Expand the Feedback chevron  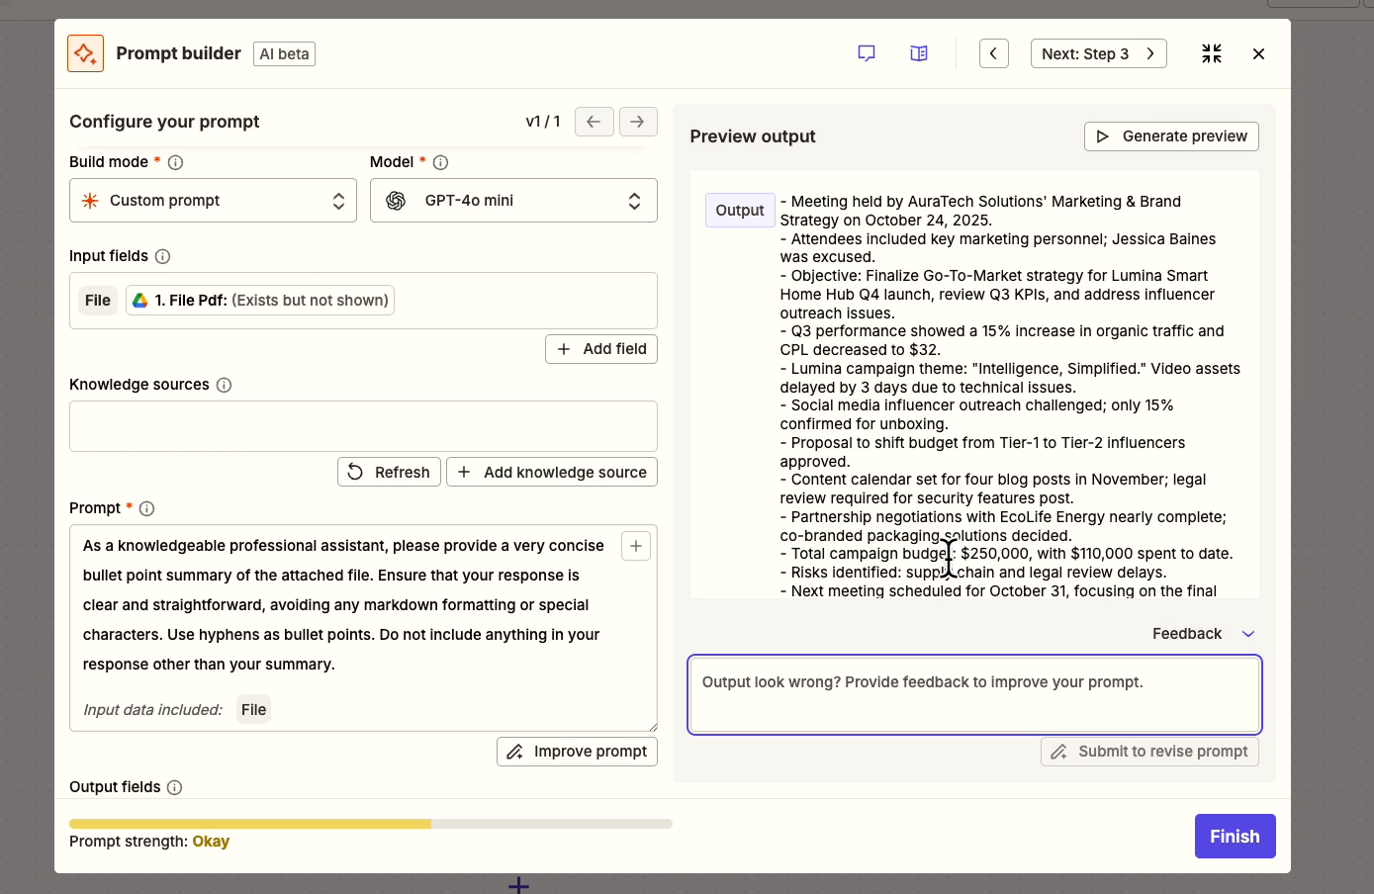point(1248,634)
